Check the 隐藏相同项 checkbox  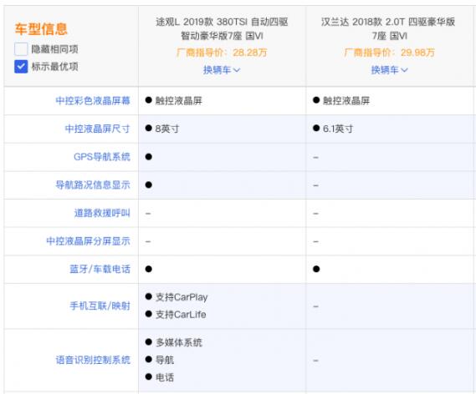click(21, 49)
